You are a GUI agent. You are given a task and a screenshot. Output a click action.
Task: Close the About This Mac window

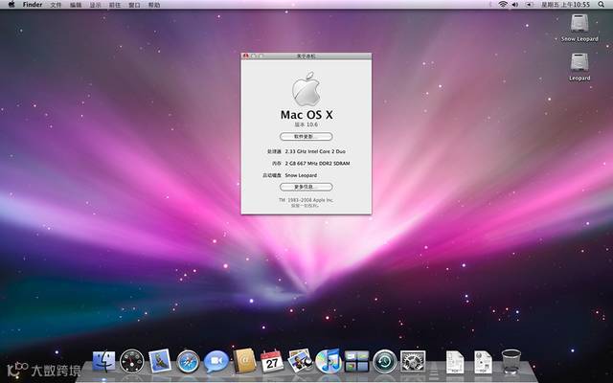pyautogui.click(x=245, y=56)
